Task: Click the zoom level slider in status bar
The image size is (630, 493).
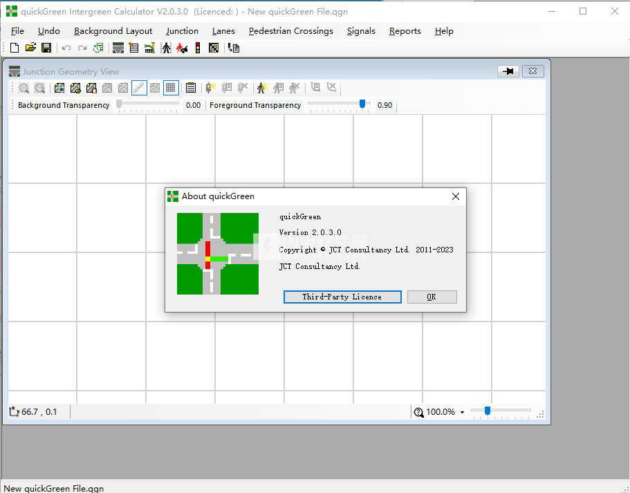Action: 488,411
